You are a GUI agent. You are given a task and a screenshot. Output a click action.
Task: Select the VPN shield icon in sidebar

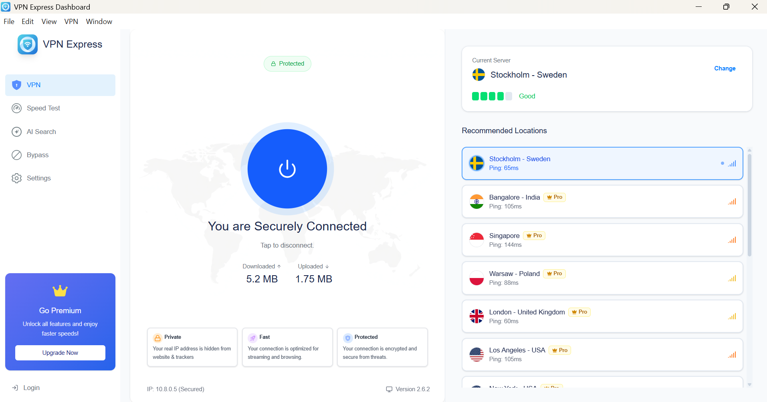click(x=16, y=85)
